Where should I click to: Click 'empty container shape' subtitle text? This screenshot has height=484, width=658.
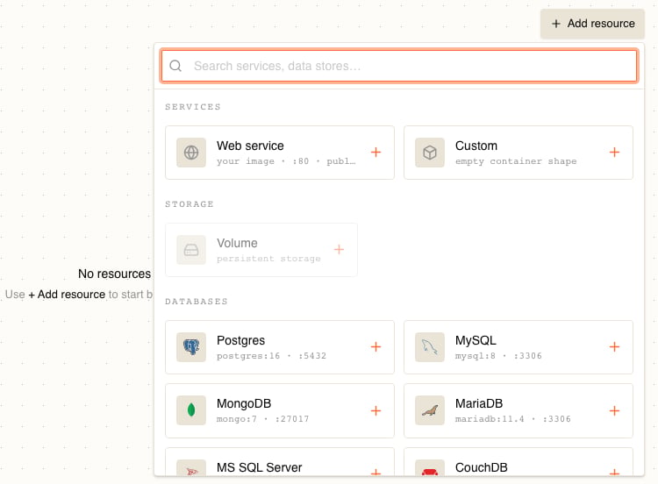click(516, 161)
